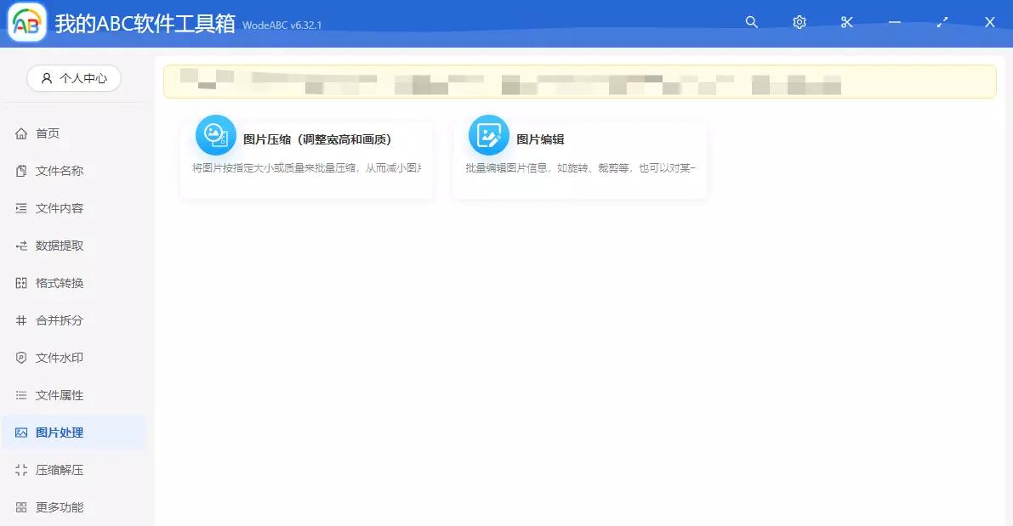Select the 数据提取 sidebar icon
This screenshot has height=526, width=1013.
point(20,246)
